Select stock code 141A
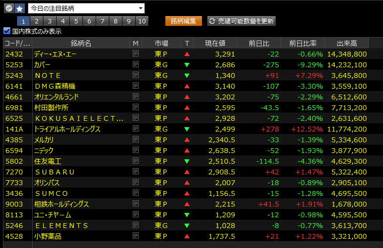 [14, 129]
